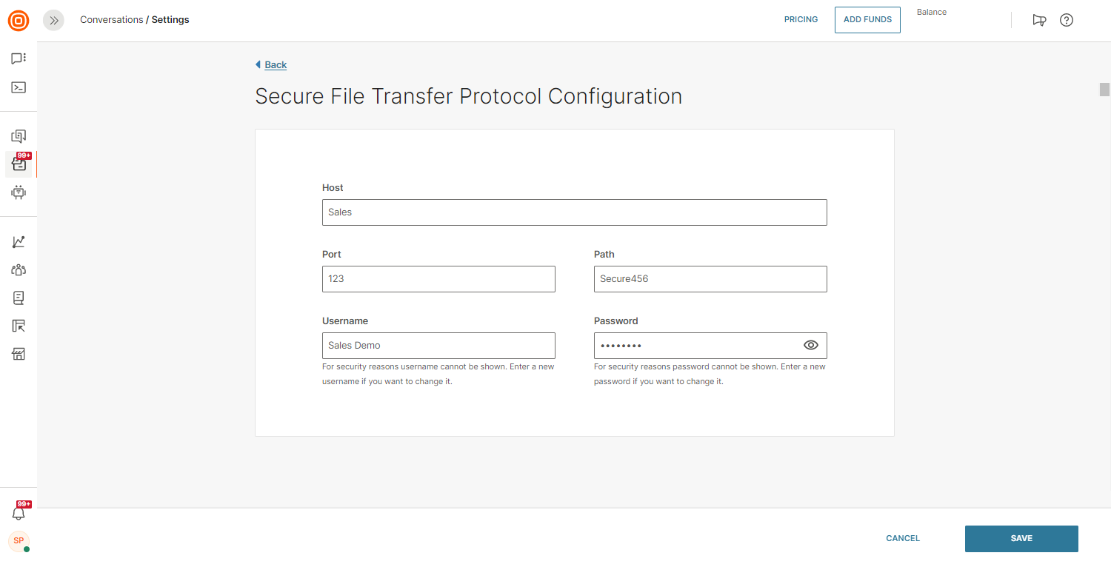Open the analytics line chart icon
The width and height of the screenshot is (1111, 567).
[x=19, y=242]
